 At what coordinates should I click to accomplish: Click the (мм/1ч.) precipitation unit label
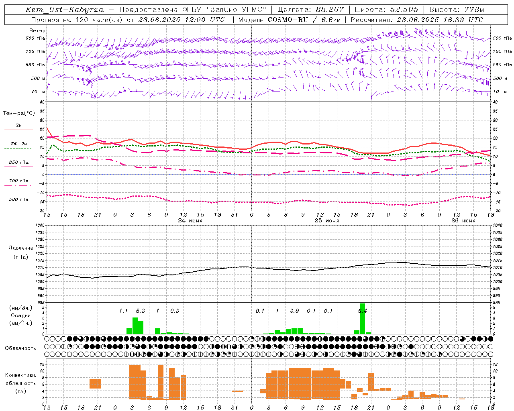(20, 323)
